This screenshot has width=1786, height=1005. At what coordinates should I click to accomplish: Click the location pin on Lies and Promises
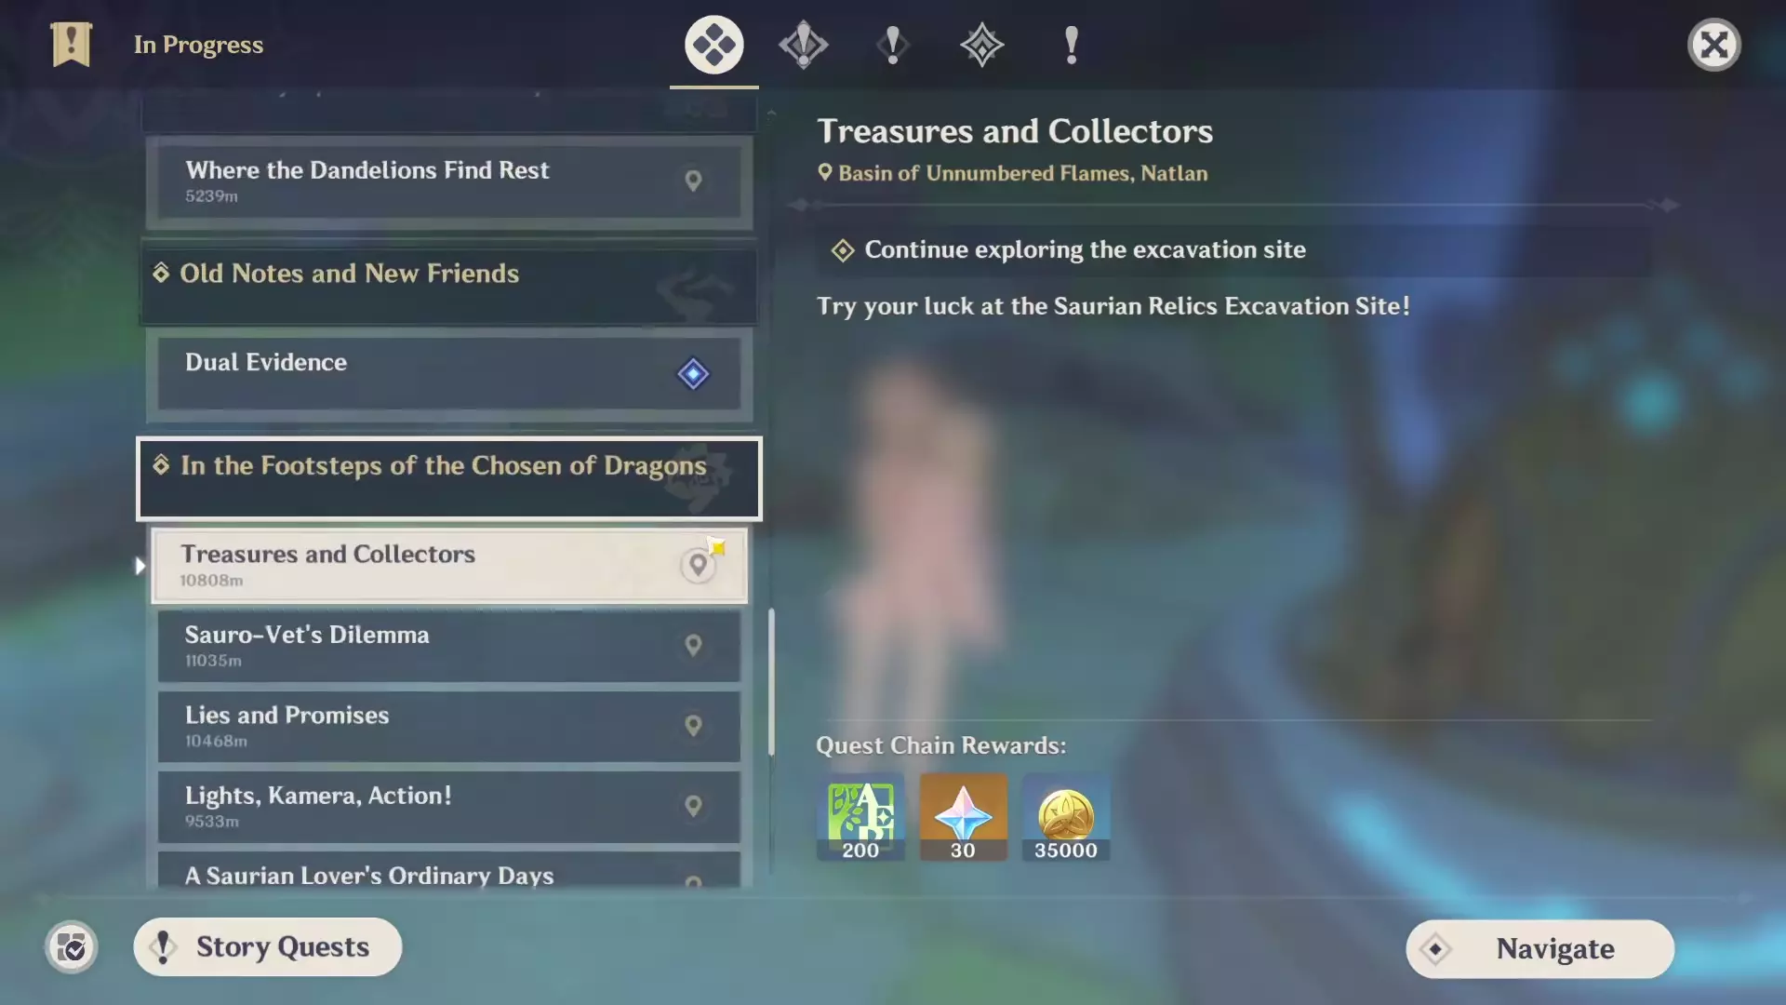tap(693, 725)
